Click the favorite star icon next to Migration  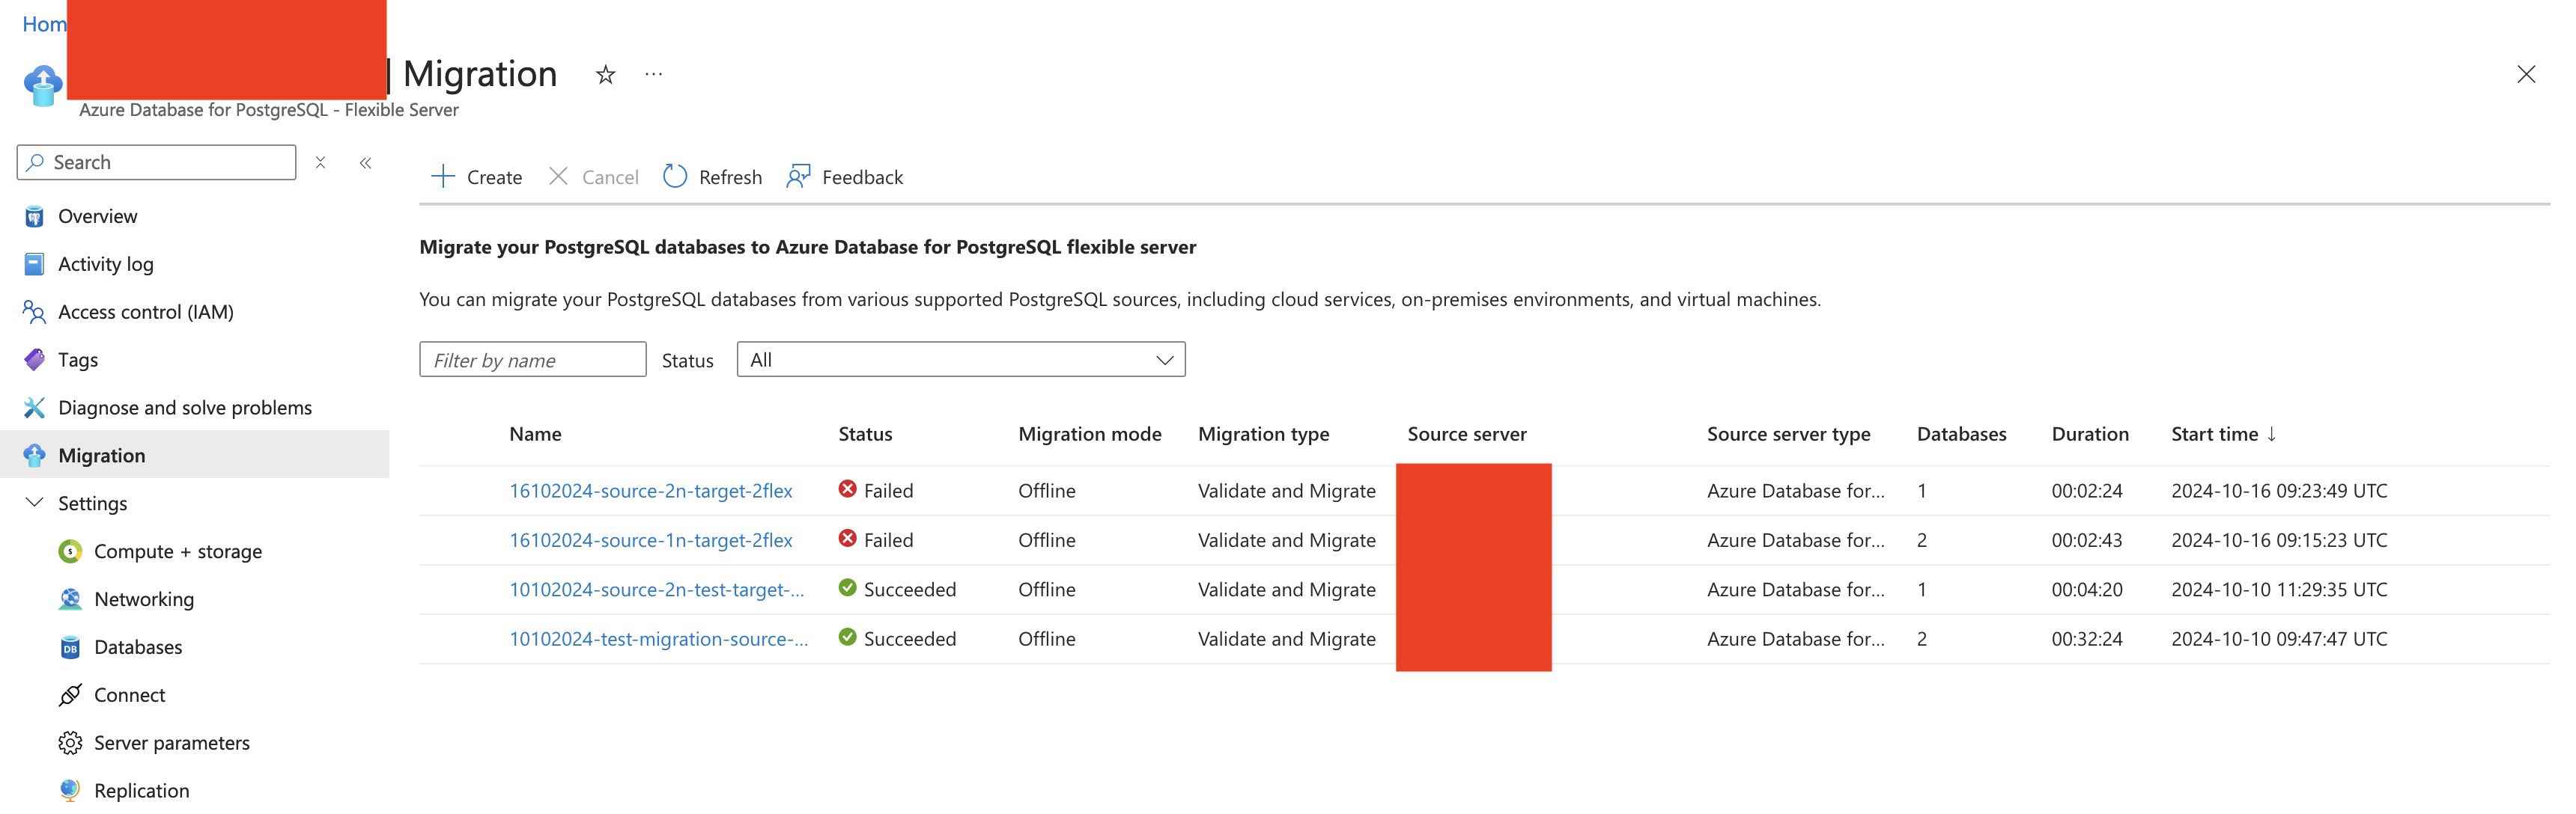pos(605,74)
